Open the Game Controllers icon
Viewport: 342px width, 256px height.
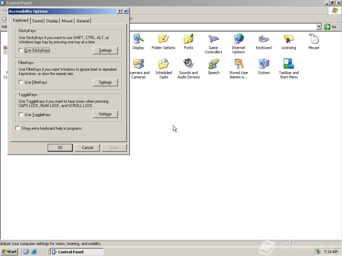[213, 44]
